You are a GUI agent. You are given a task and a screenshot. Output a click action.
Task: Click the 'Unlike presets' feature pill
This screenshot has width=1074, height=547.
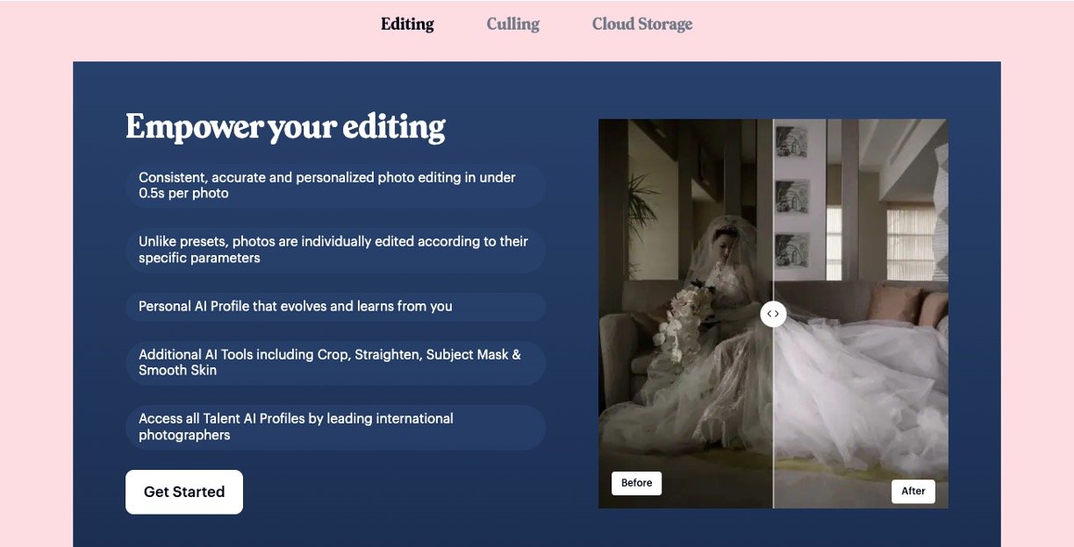(335, 250)
